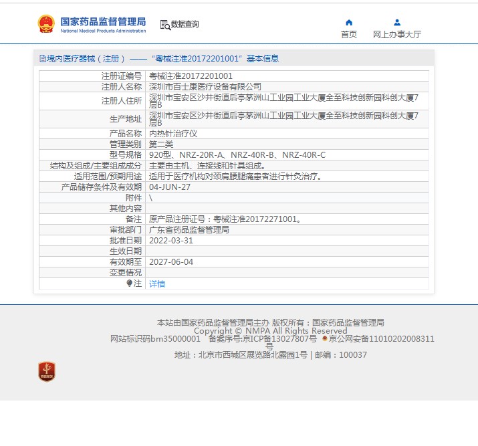Click the police badge icon by 京公网安备
The width and height of the screenshot is (478, 446).
325,338
